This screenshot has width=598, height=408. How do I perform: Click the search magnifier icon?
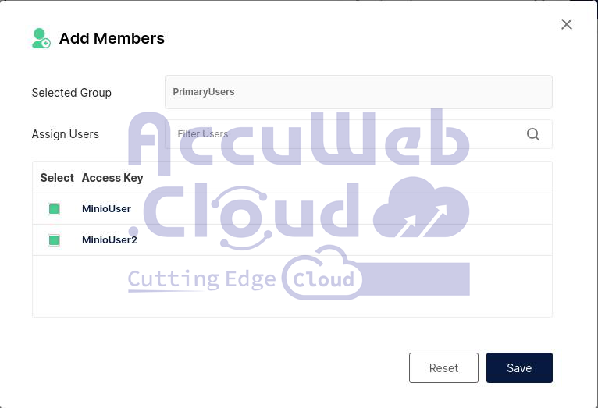coord(533,134)
